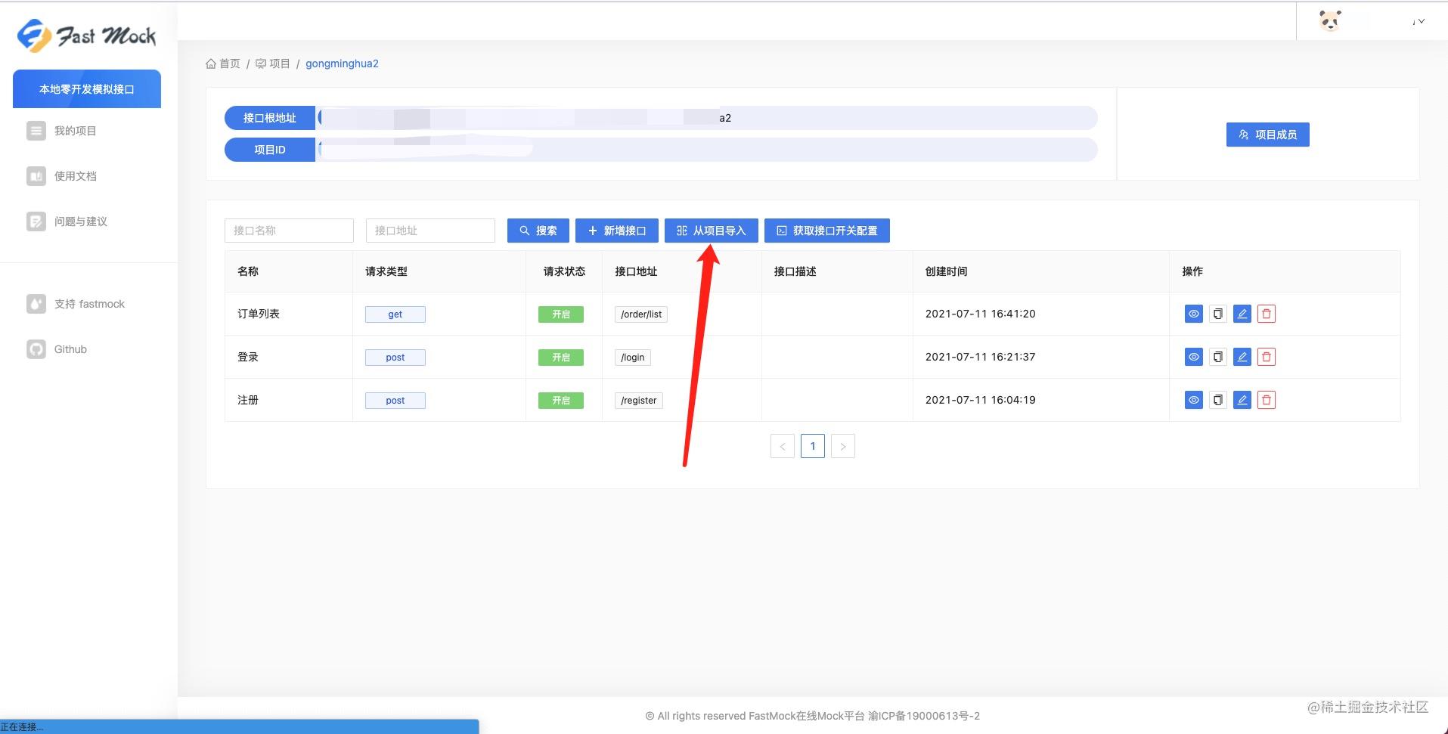Click the 搜索 button
The image size is (1448, 734).
[x=538, y=231]
